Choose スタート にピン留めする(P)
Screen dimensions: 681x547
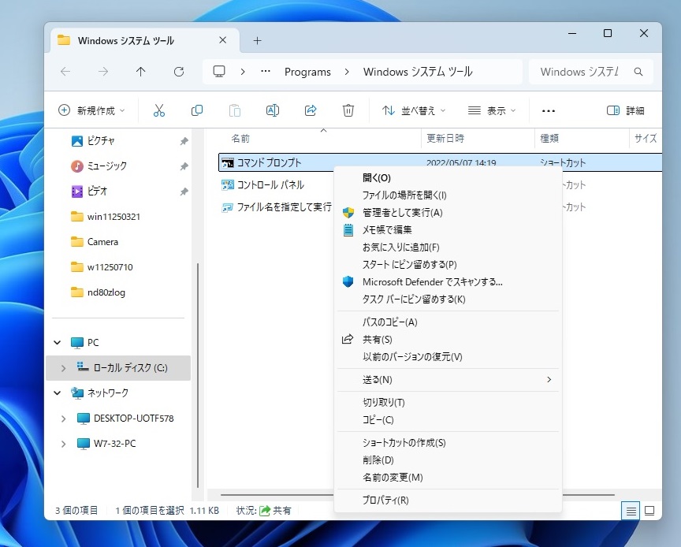pyautogui.click(x=448, y=265)
